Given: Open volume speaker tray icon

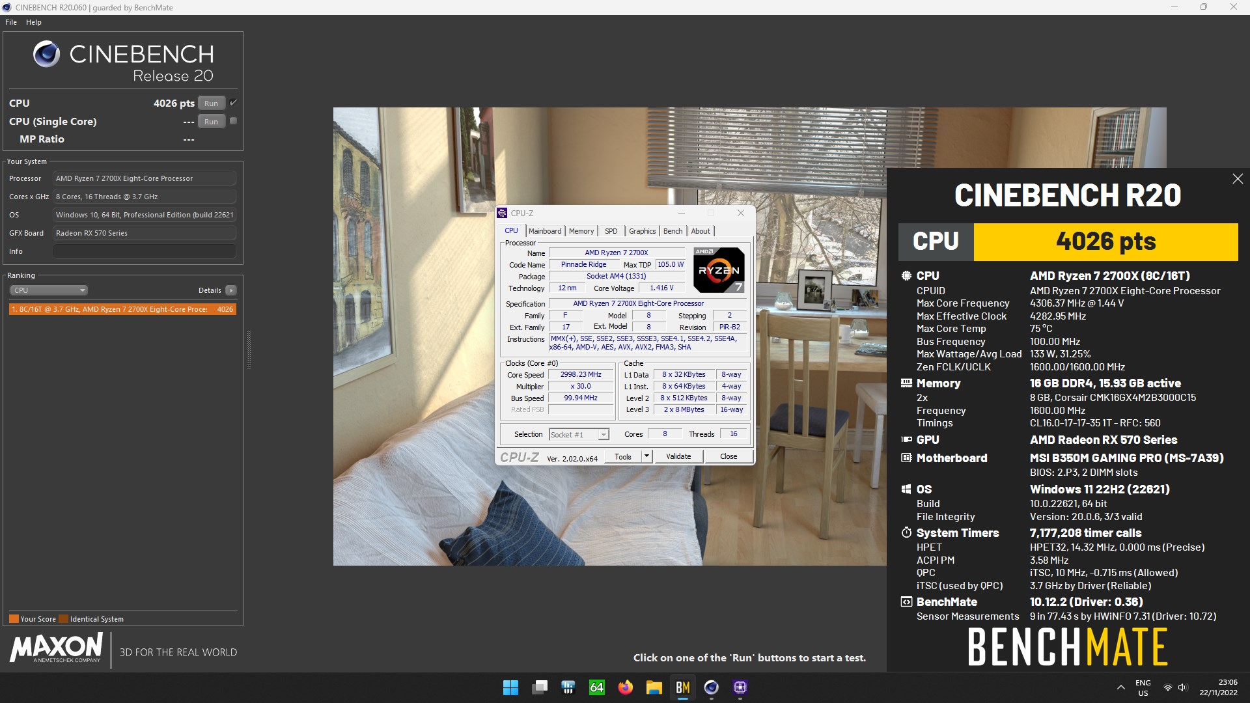Looking at the screenshot, I should click(x=1183, y=687).
